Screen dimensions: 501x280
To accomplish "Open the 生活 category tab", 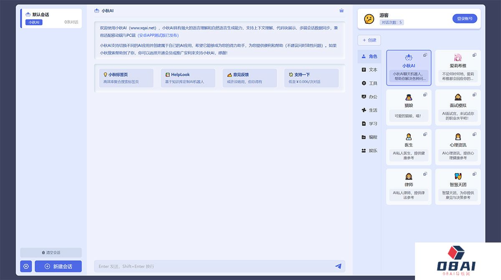I will [x=369, y=110].
